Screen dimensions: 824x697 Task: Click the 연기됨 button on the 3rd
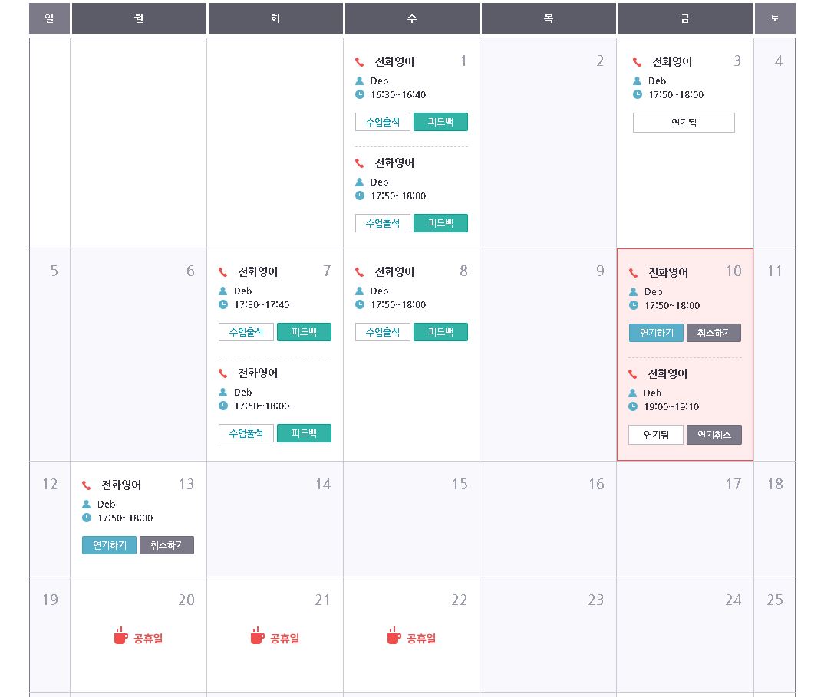point(684,123)
